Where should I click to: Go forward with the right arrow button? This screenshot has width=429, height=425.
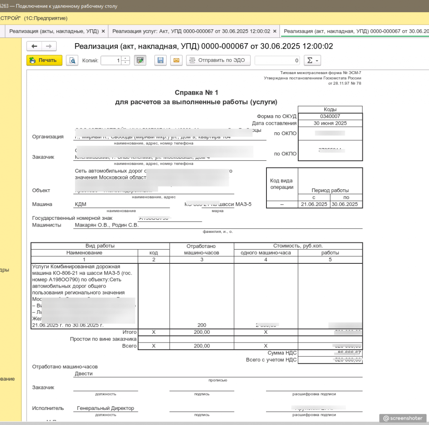49,46
